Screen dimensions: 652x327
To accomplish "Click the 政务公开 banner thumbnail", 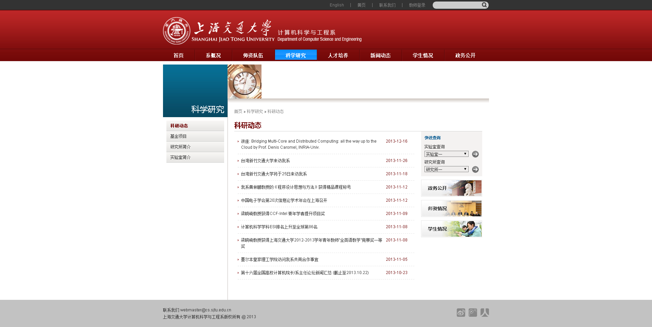I will (x=451, y=188).
